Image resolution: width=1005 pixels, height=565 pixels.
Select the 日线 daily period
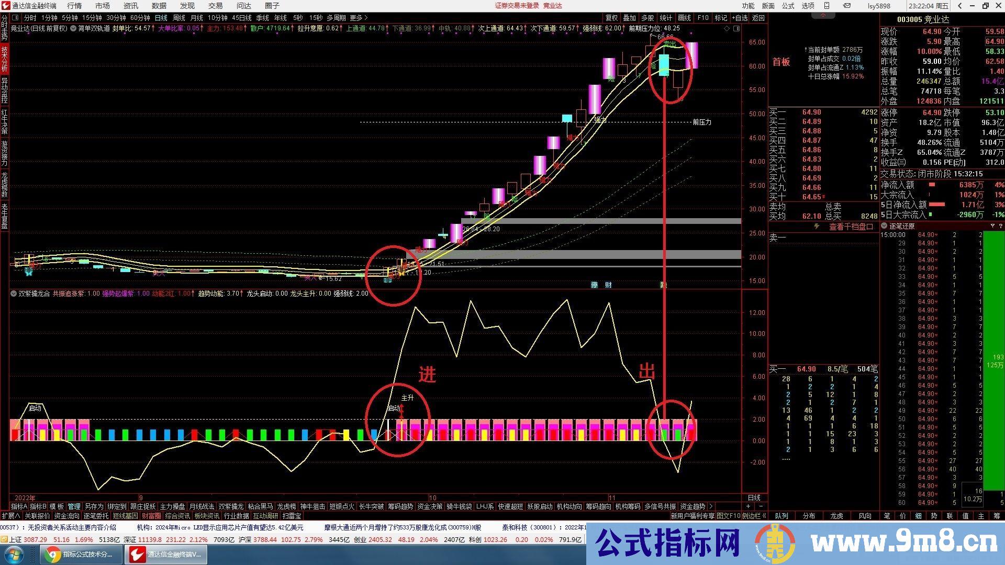[x=161, y=18]
